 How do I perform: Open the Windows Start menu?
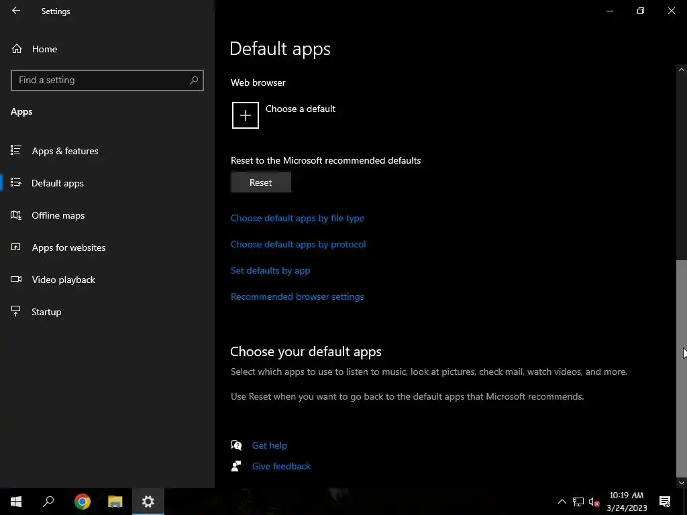[16, 502]
